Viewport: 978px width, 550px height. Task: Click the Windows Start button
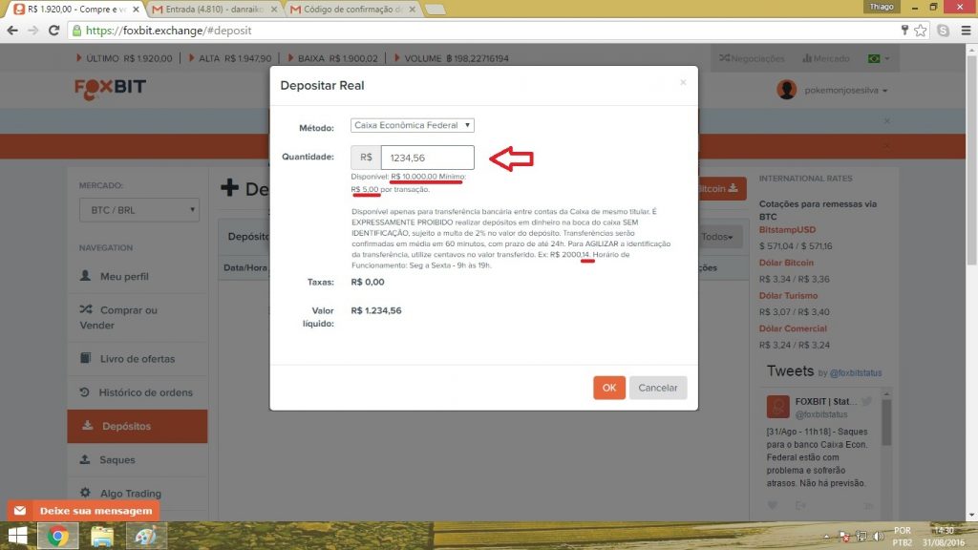click(18, 536)
